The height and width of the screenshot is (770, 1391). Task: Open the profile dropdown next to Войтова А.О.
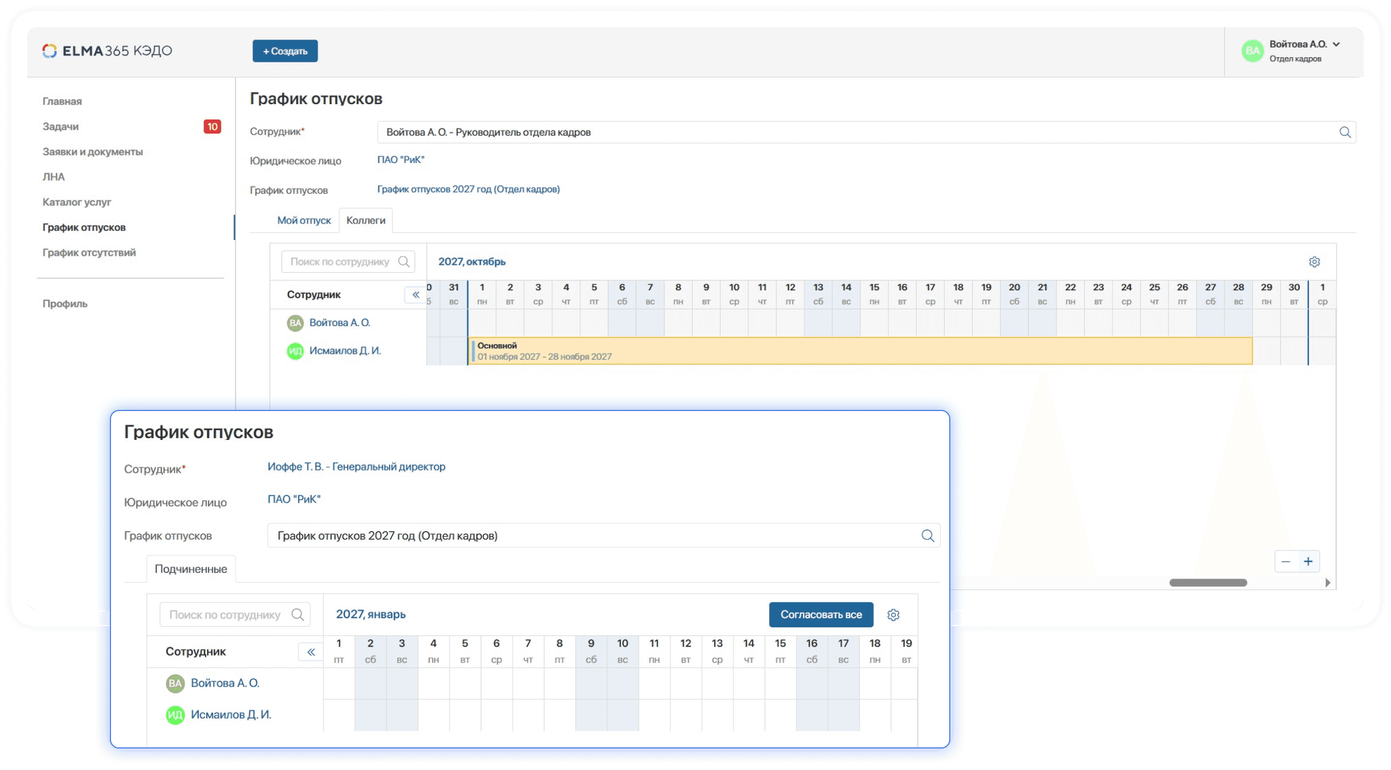(1337, 44)
